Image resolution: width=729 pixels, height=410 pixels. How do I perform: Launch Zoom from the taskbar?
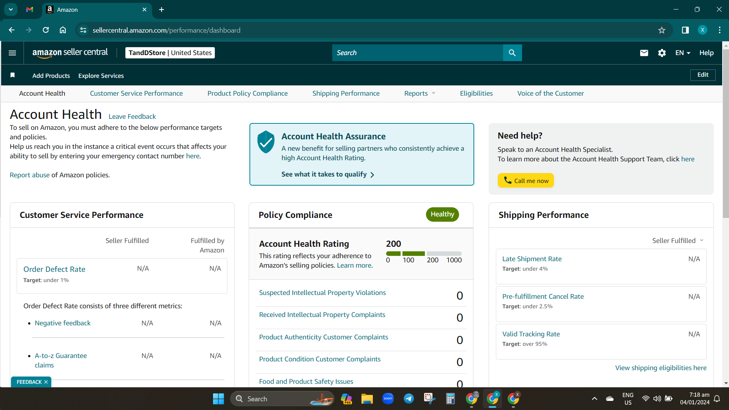pyautogui.click(x=388, y=399)
